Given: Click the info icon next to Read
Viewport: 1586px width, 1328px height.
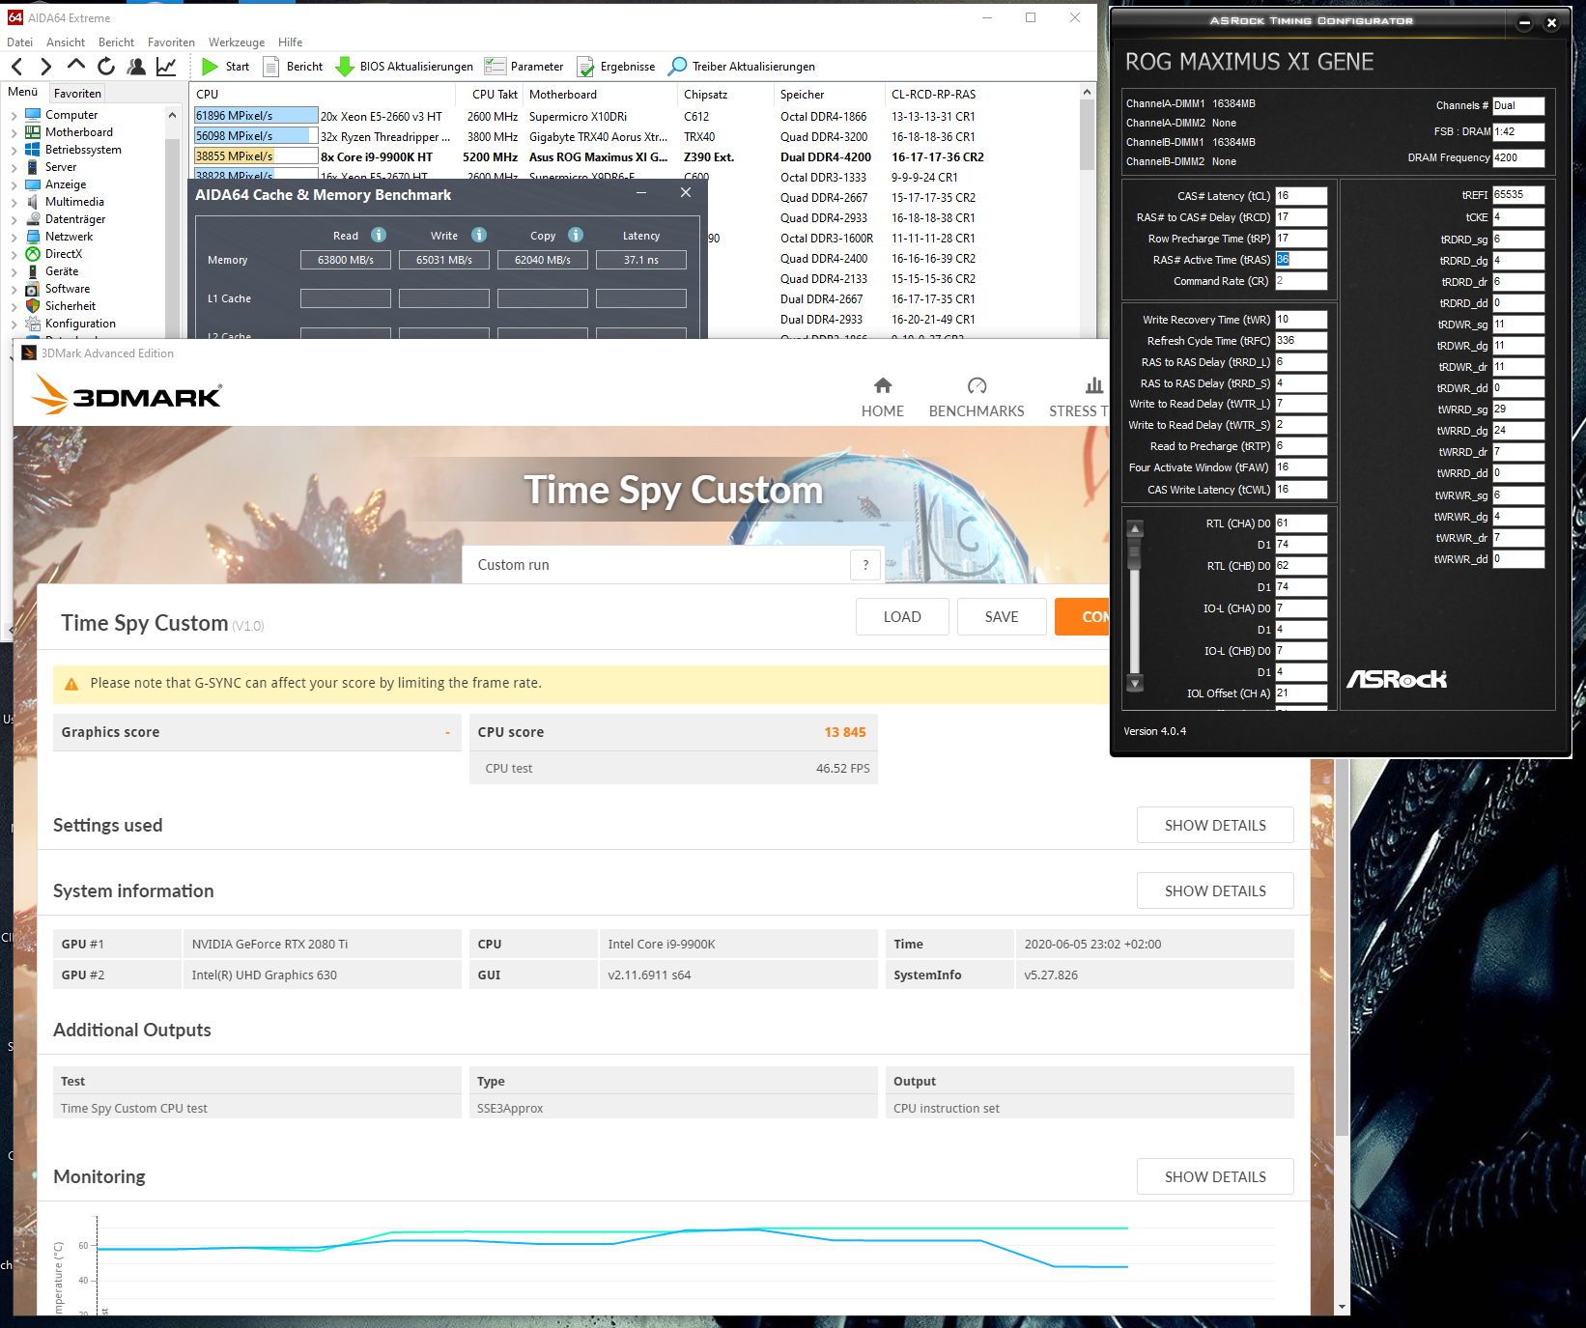Looking at the screenshot, I should click(379, 235).
